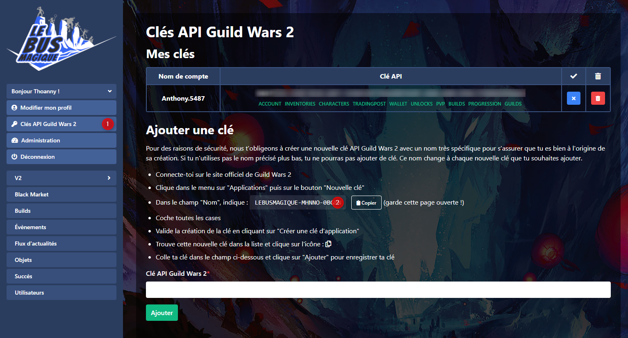Expand the V2 menu chevron
628x338 pixels.
click(109, 178)
